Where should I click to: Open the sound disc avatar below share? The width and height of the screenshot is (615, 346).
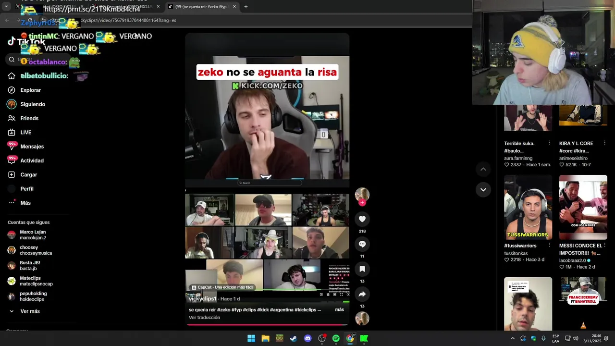(x=362, y=318)
